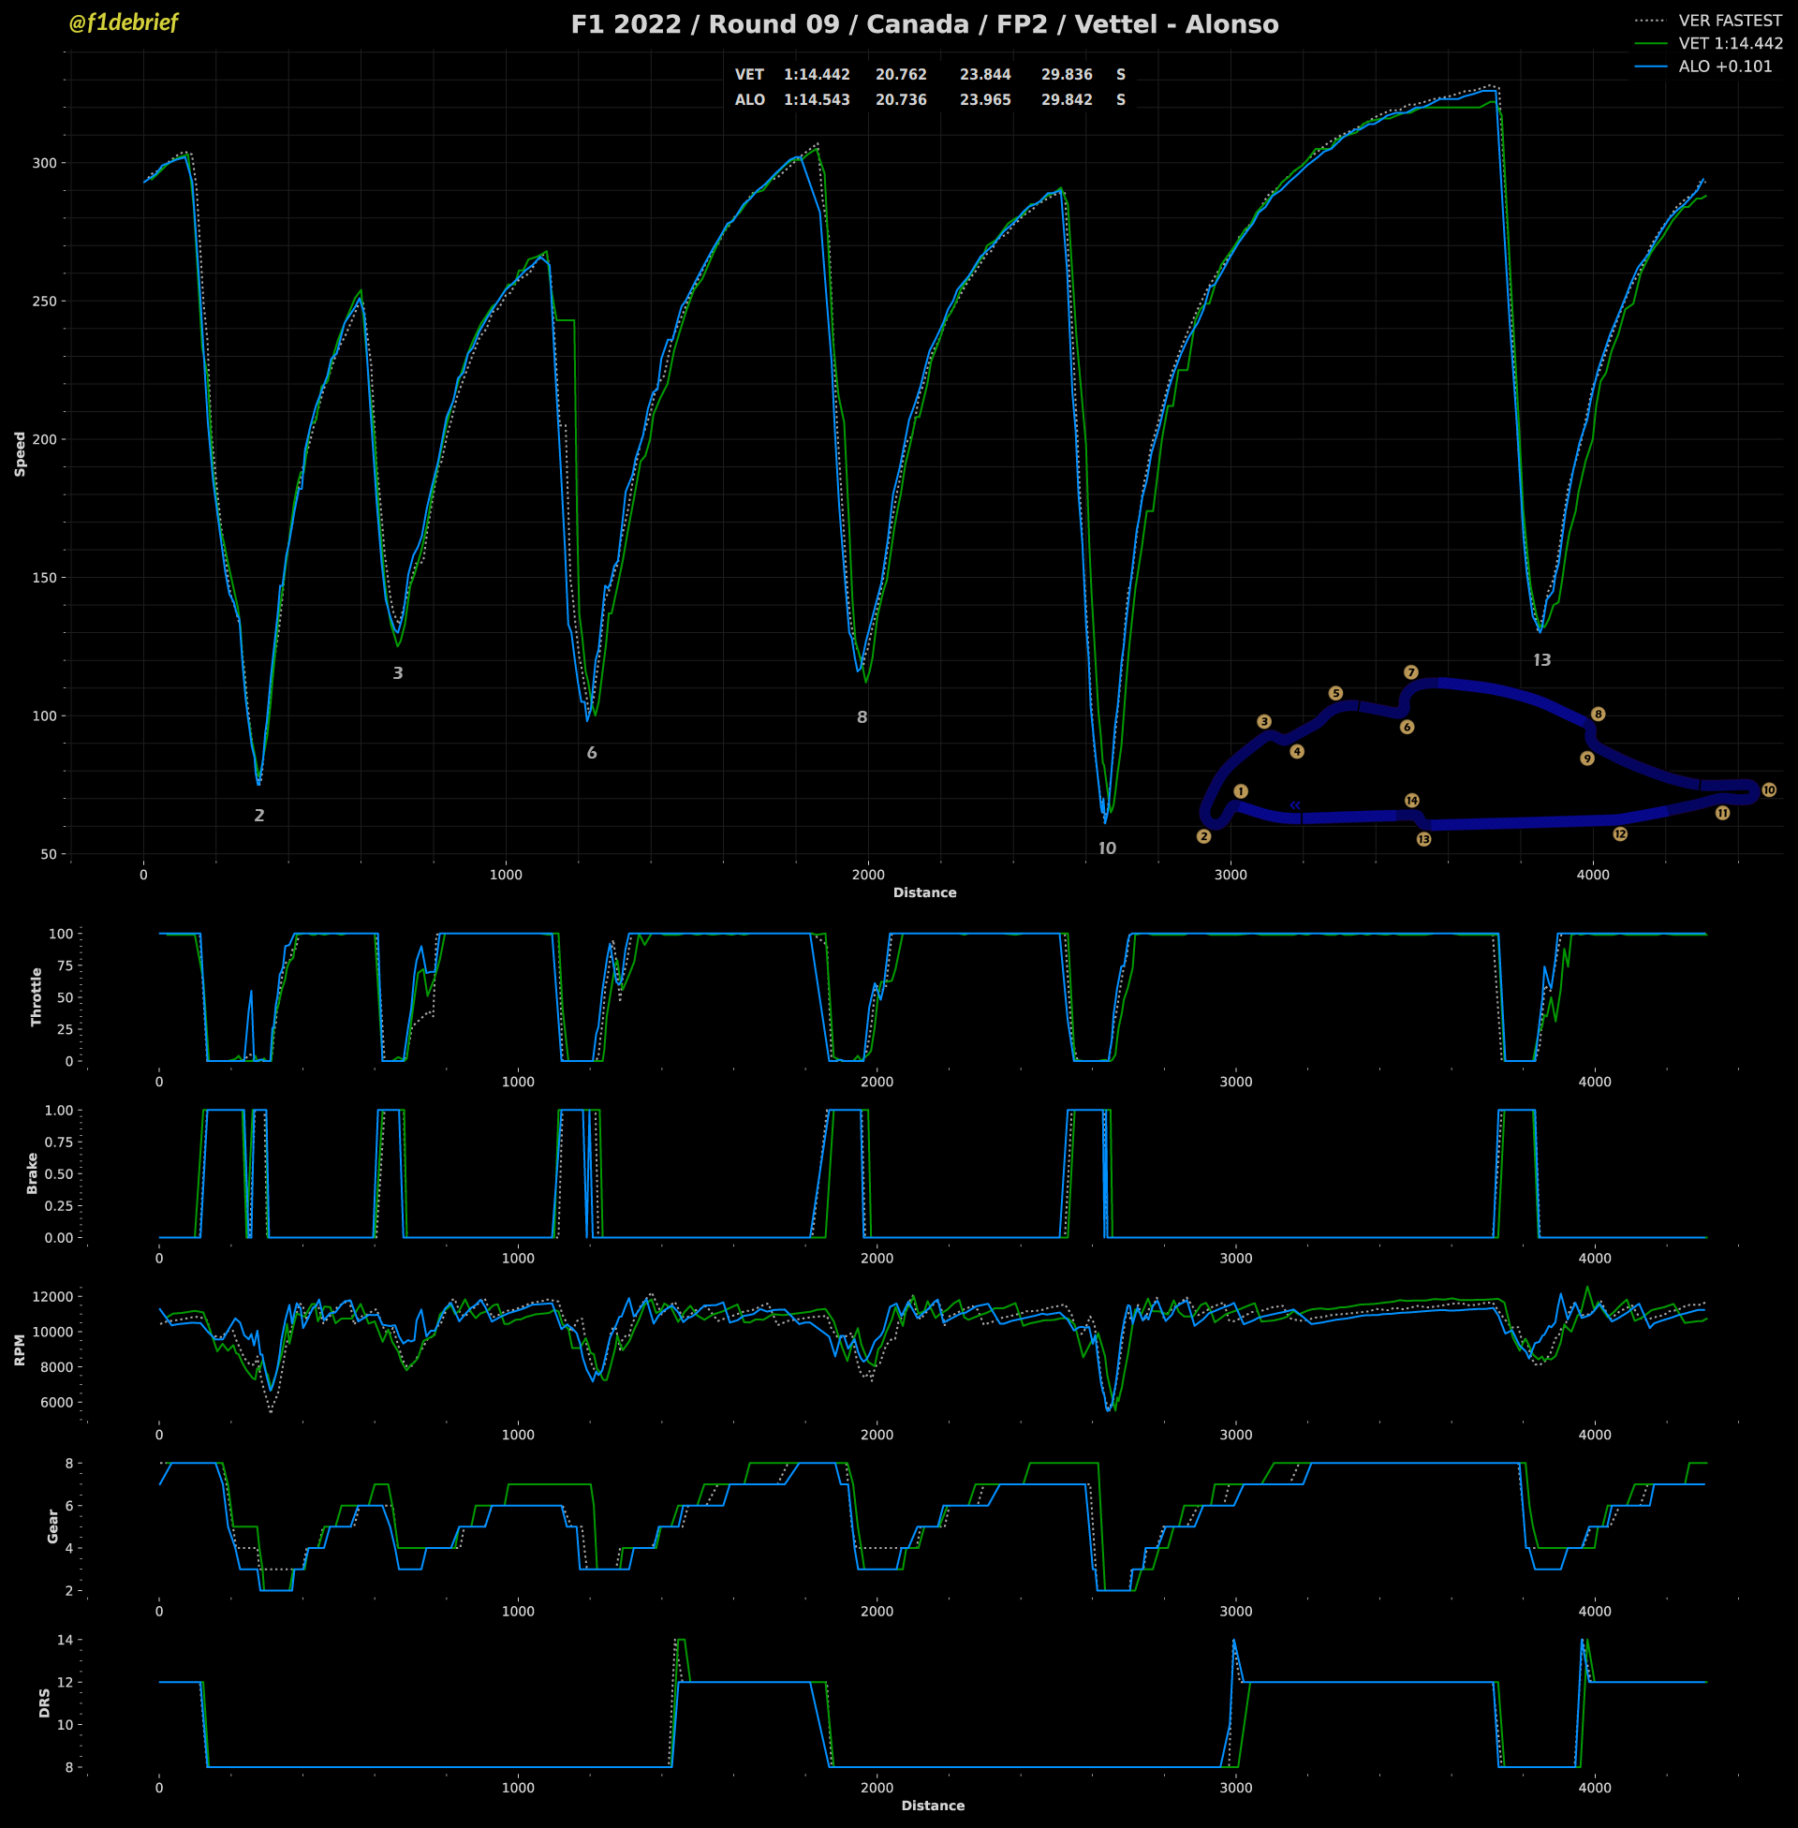Click the turn "13" label on the speed trace
Image resolution: width=1798 pixels, height=1828 pixels.
point(1542,661)
